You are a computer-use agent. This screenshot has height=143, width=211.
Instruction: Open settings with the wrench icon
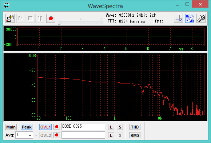[x=201, y=19]
